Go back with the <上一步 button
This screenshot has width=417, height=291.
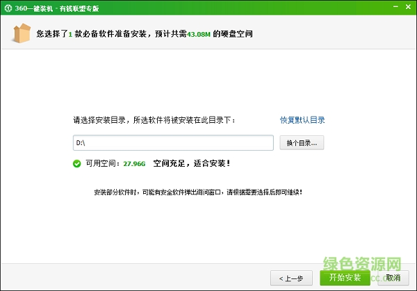click(291, 278)
